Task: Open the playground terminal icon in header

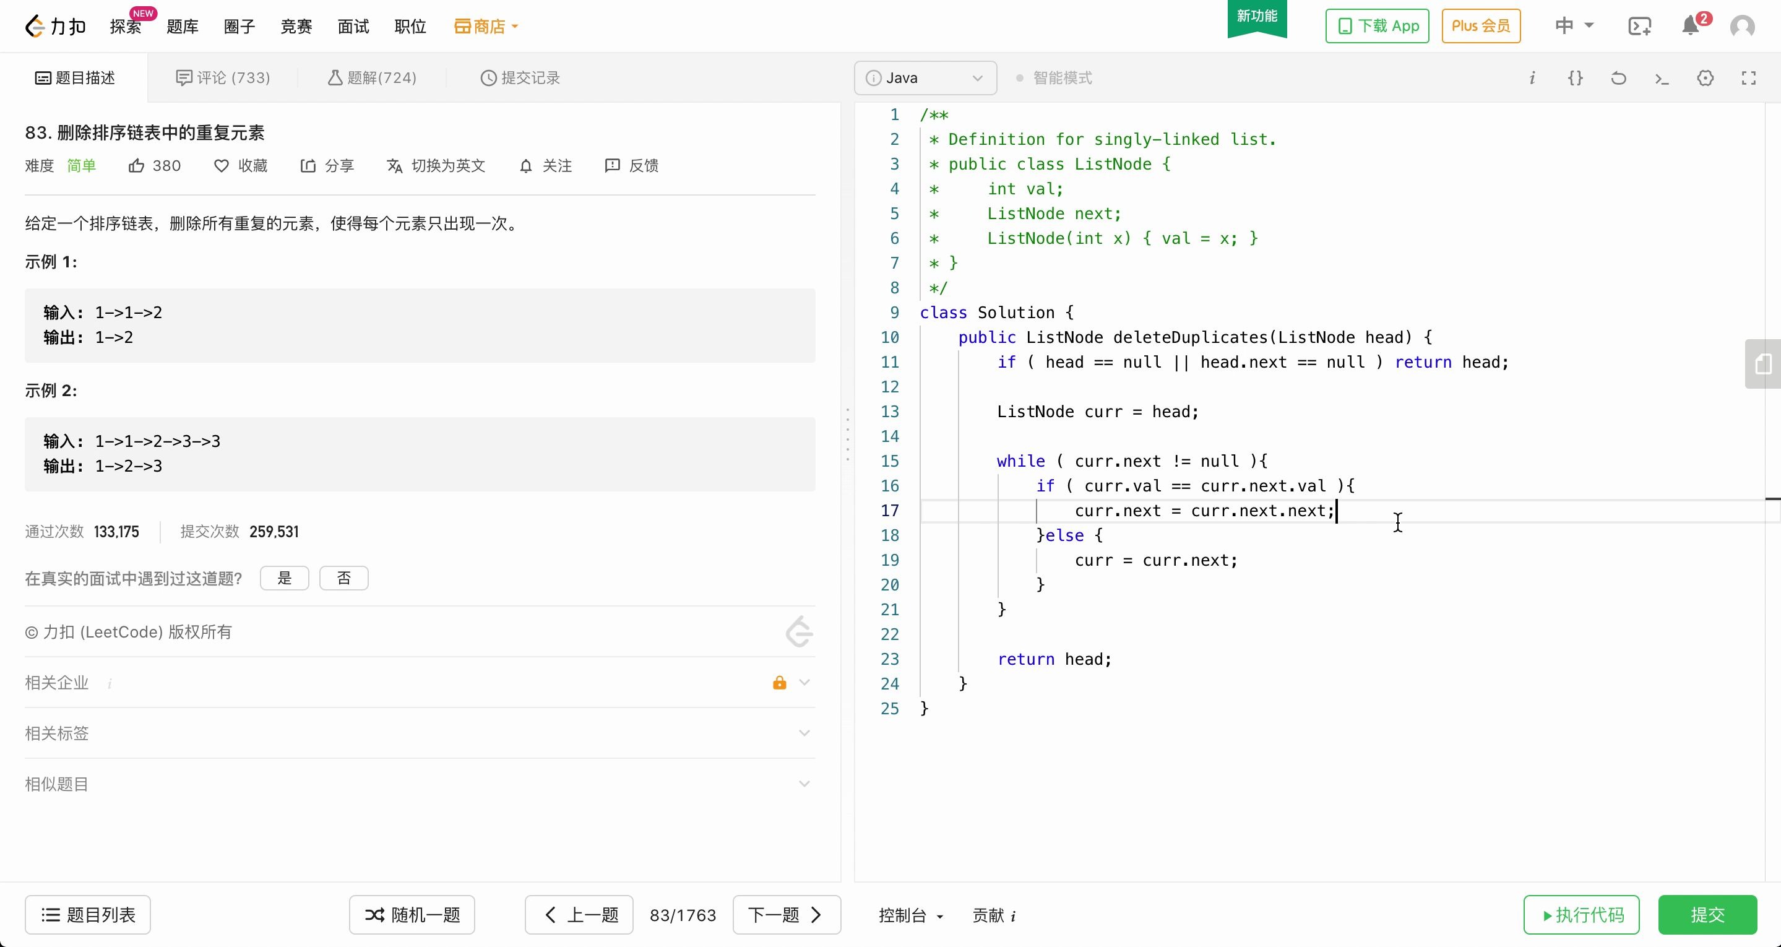Action: tap(1639, 26)
